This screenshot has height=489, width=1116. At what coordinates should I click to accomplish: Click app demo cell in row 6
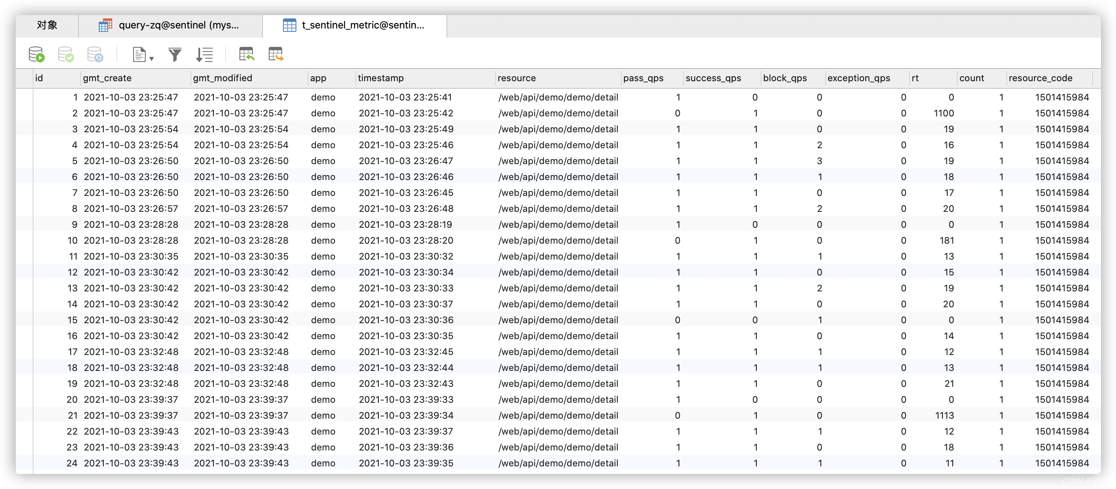click(323, 177)
